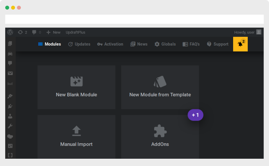Open the Manual Import card

click(x=77, y=137)
